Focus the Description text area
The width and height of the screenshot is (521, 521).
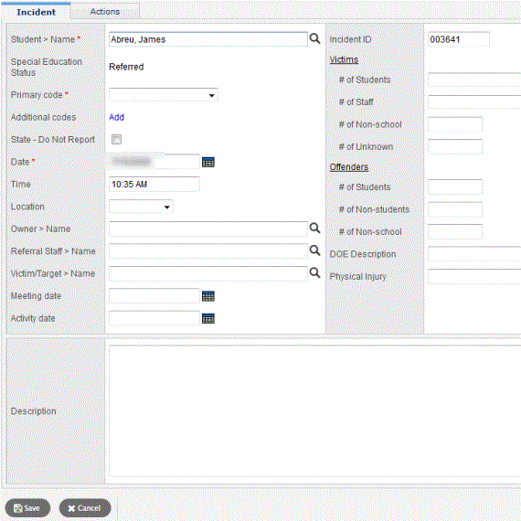314,411
